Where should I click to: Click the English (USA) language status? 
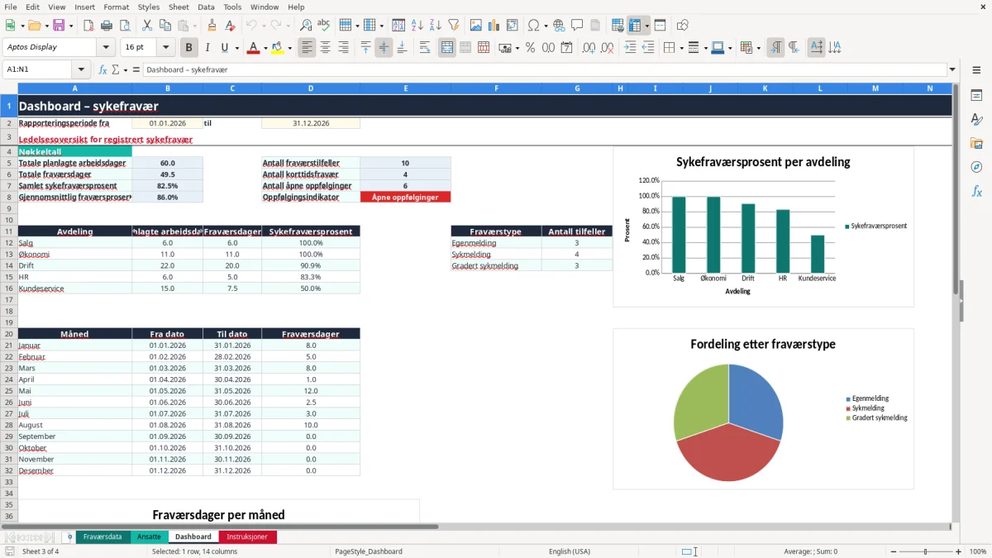[x=570, y=551]
